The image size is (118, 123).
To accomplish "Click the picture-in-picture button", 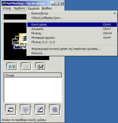I will point(26,66).
